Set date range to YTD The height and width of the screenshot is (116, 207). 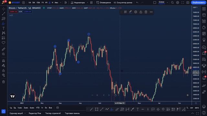[x=38, y=108]
